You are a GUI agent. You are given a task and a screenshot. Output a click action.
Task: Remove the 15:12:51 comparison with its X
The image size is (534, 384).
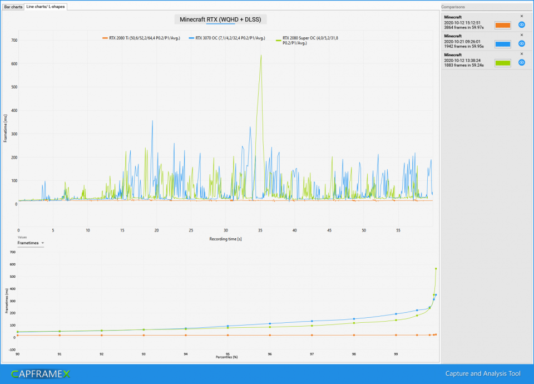(521, 16)
